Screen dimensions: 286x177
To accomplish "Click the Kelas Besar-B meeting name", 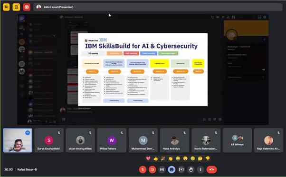I will click(27, 169).
